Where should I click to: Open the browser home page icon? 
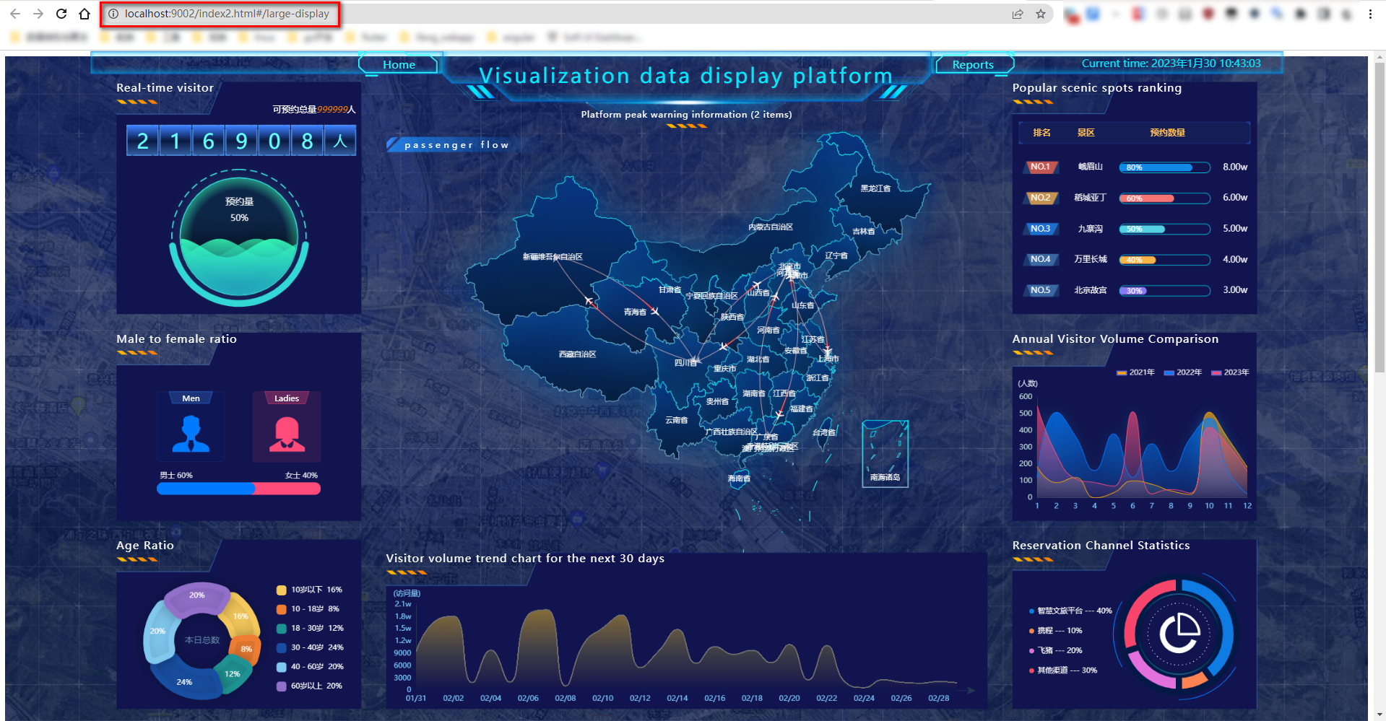point(85,14)
